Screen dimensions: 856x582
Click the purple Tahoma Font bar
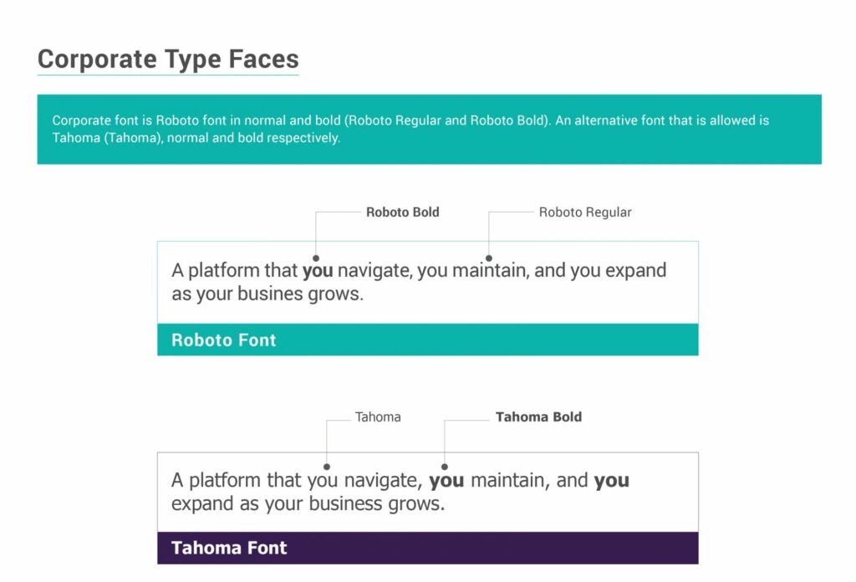click(x=427, y=549)
